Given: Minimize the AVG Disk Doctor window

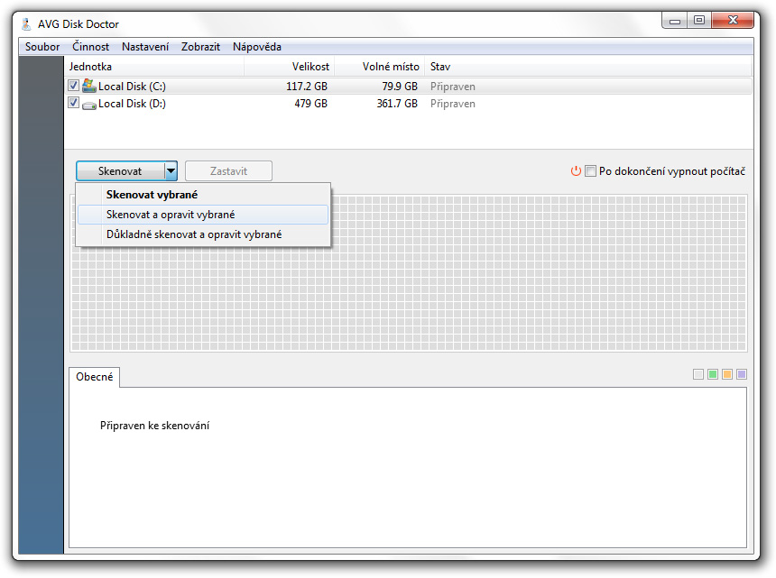Looking at the screenshot, I should click(675, 20).
